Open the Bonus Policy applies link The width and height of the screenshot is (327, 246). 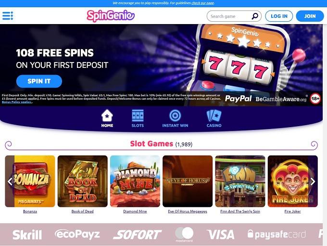coord(17,102)
